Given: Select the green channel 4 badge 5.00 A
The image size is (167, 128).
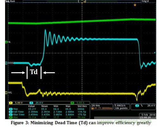Looking at the screenshot, I should coord(77,103).
